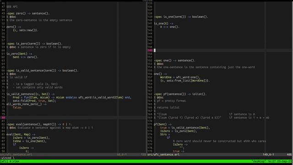This screenshot has width=293, height=165.
Task: Click highlighted line number 149 in right pane
Action: pos(150,50)
